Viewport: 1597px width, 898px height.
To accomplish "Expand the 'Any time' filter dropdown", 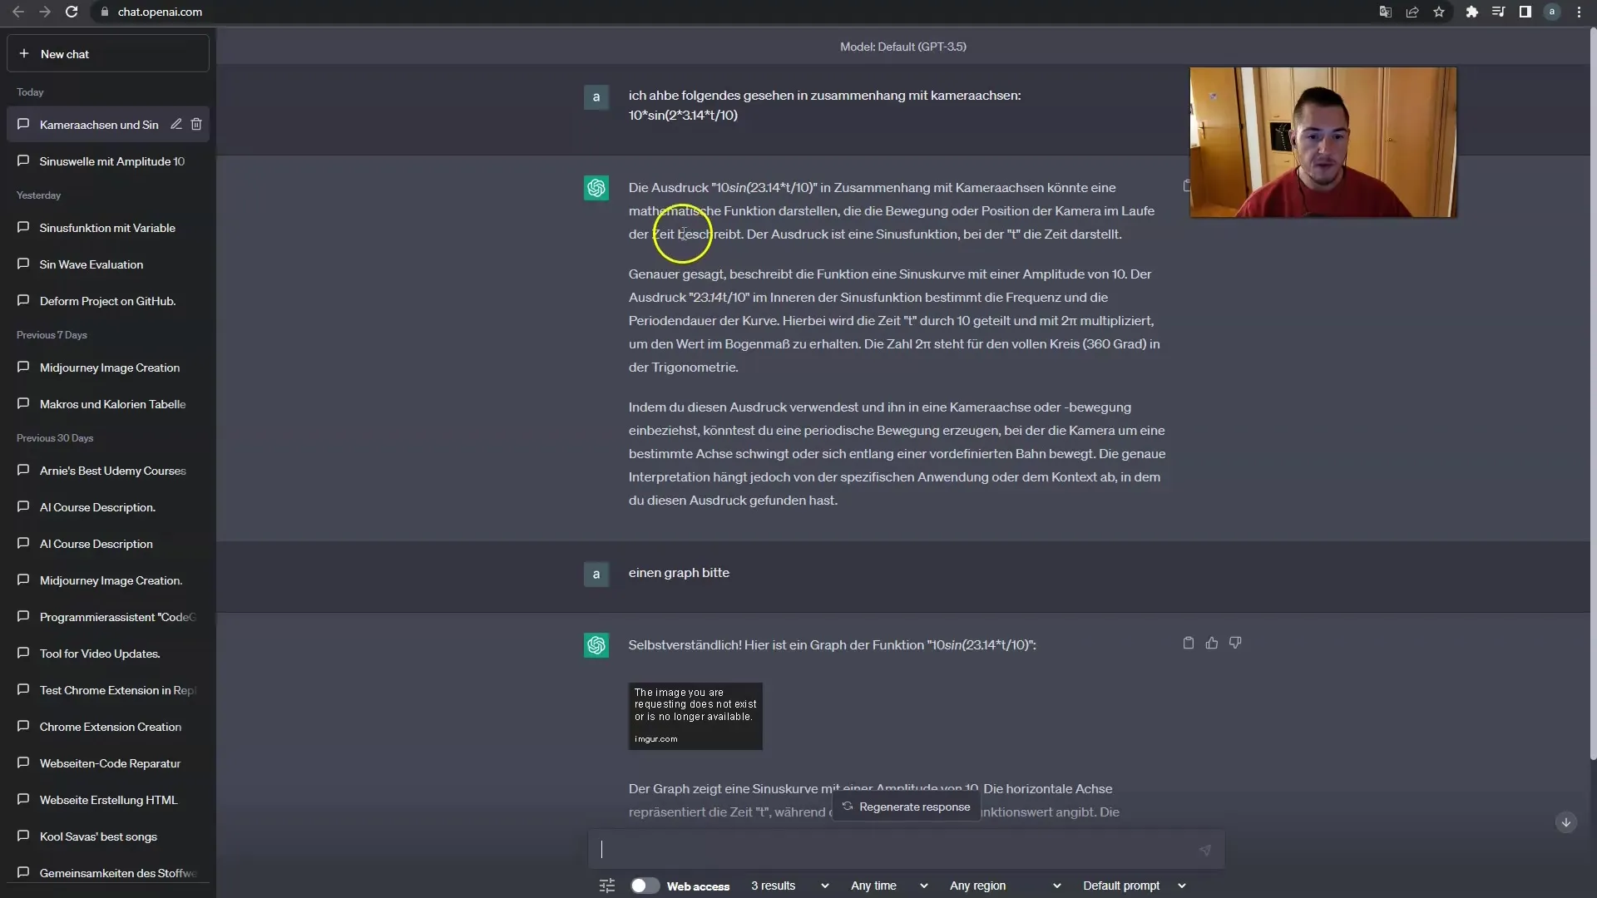I will (x=886, y=885).
